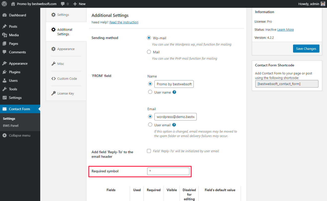The height and width of the screenshot is (201, 327).
Task: Click Collapse menu in sidebar
Action: (20, 135)
